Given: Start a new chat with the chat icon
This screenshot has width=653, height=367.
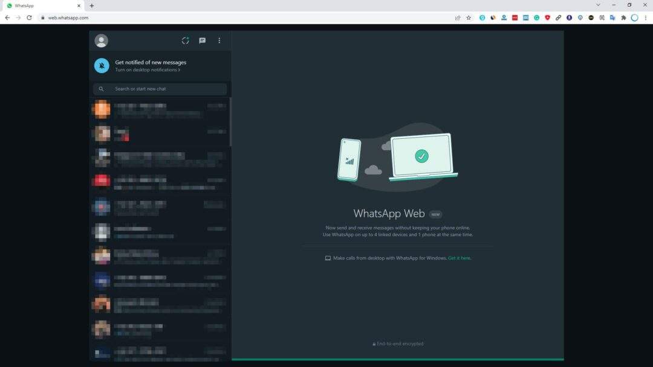Looking at the screenshot, I should point(202,40).
